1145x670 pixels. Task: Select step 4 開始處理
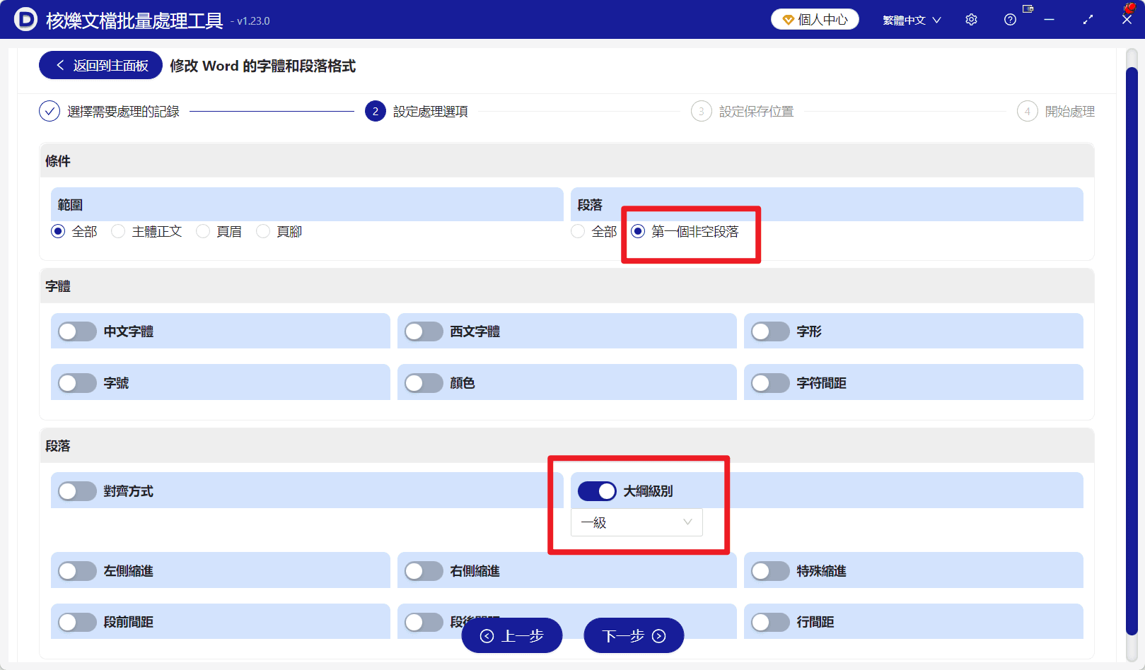[x=1056, y=112]
